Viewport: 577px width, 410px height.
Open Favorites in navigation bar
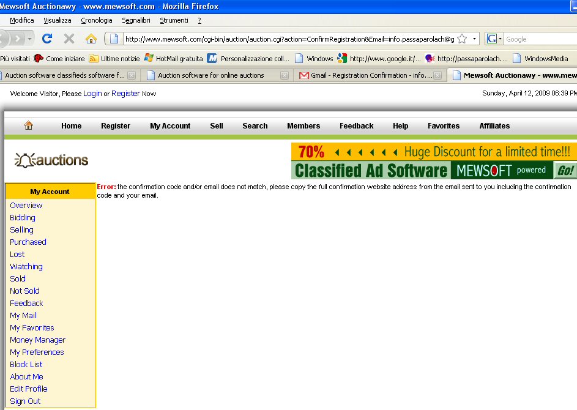[444, 126]
